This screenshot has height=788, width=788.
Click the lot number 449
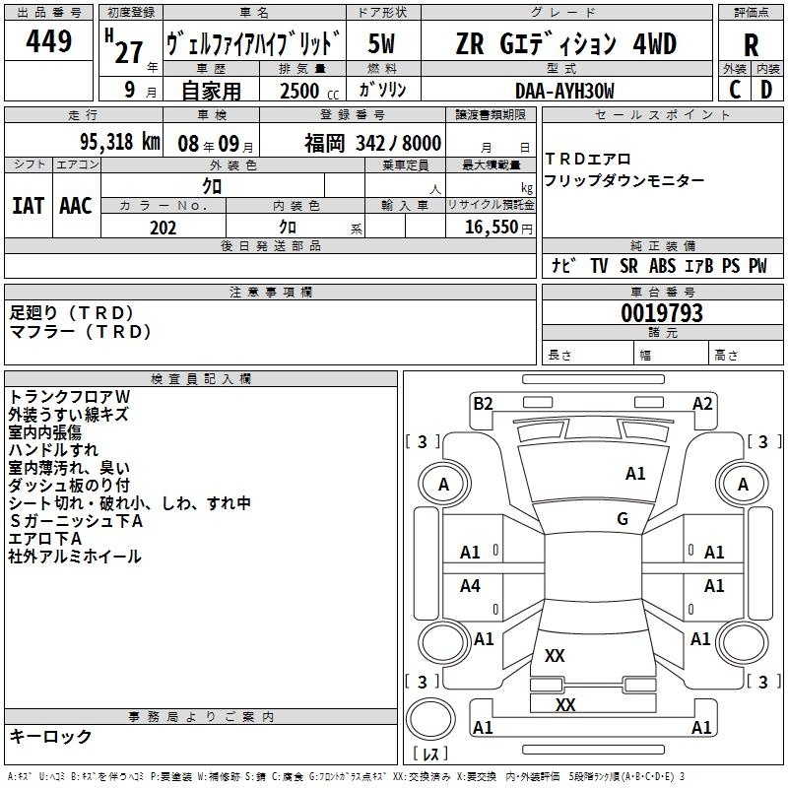pos(49,42)
